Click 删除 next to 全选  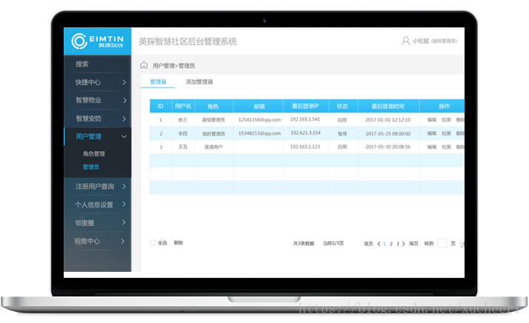[x=179, y=243]
